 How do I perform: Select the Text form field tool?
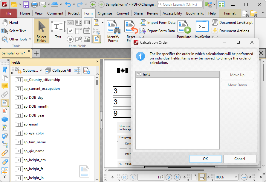pos(58,28)
